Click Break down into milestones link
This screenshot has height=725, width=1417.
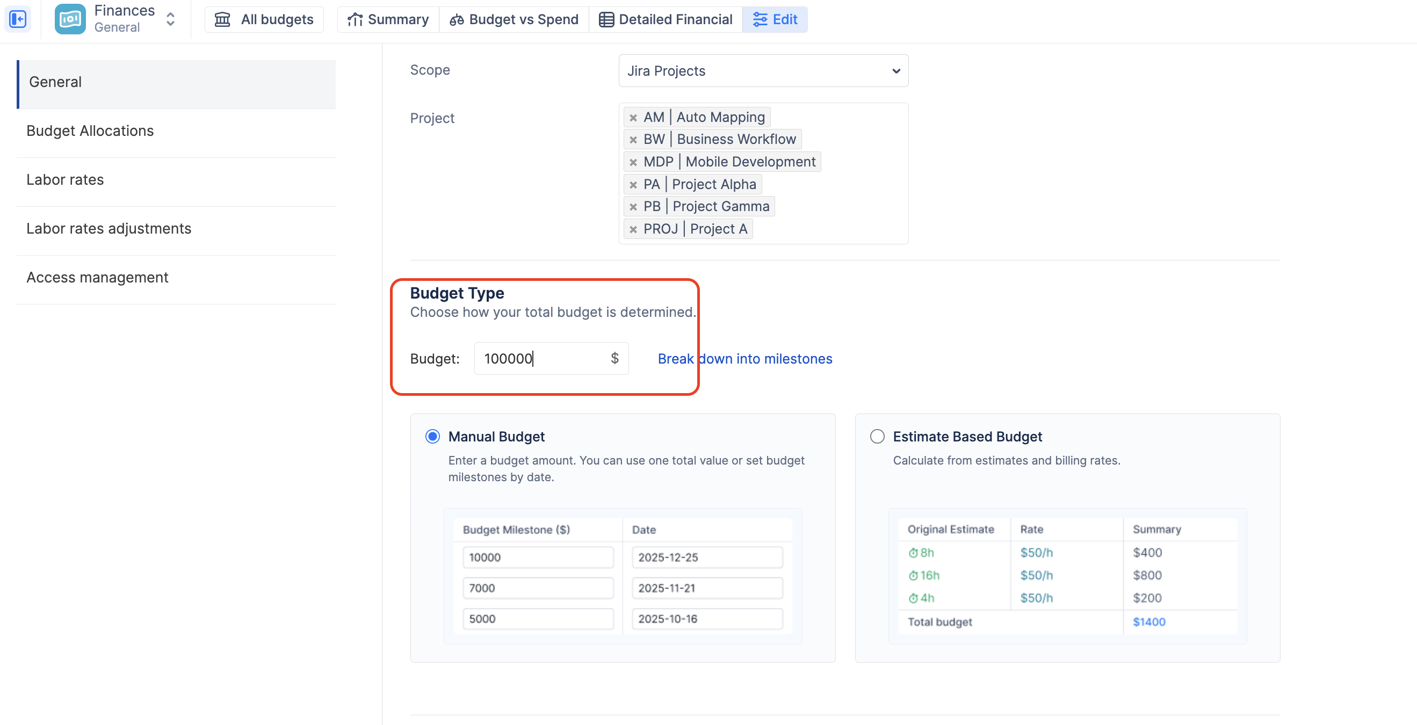[744, 359]
